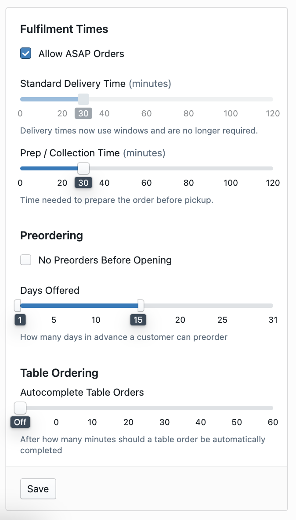
Task: Set Prep / Collection Time to 60
Action: click(147, 168)
